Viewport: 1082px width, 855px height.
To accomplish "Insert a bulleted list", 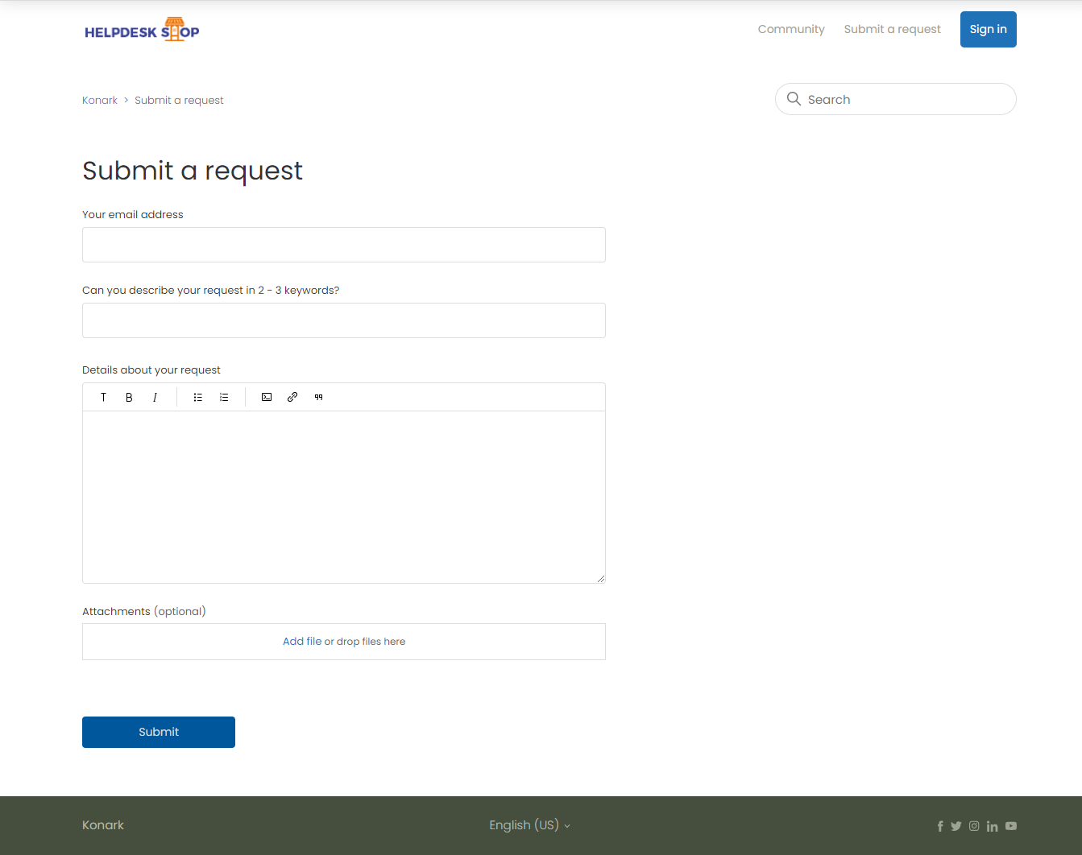I will 198,398.
